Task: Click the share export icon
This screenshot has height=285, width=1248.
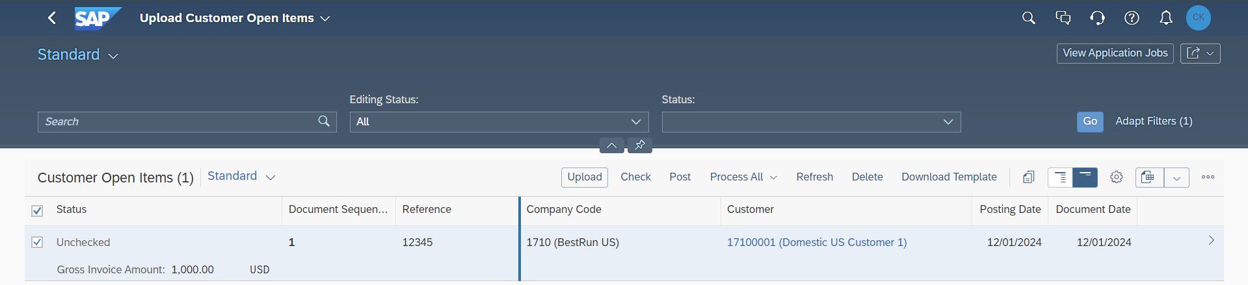Action: pos(1193,53)
